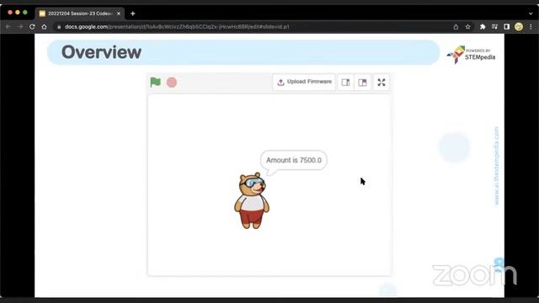This screenshot has width=539, height=303.
Task: Click the Overview slide title
Action: click(101, 52)
